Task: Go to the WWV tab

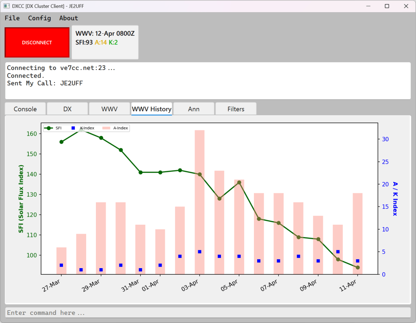Action: point(110,109)
